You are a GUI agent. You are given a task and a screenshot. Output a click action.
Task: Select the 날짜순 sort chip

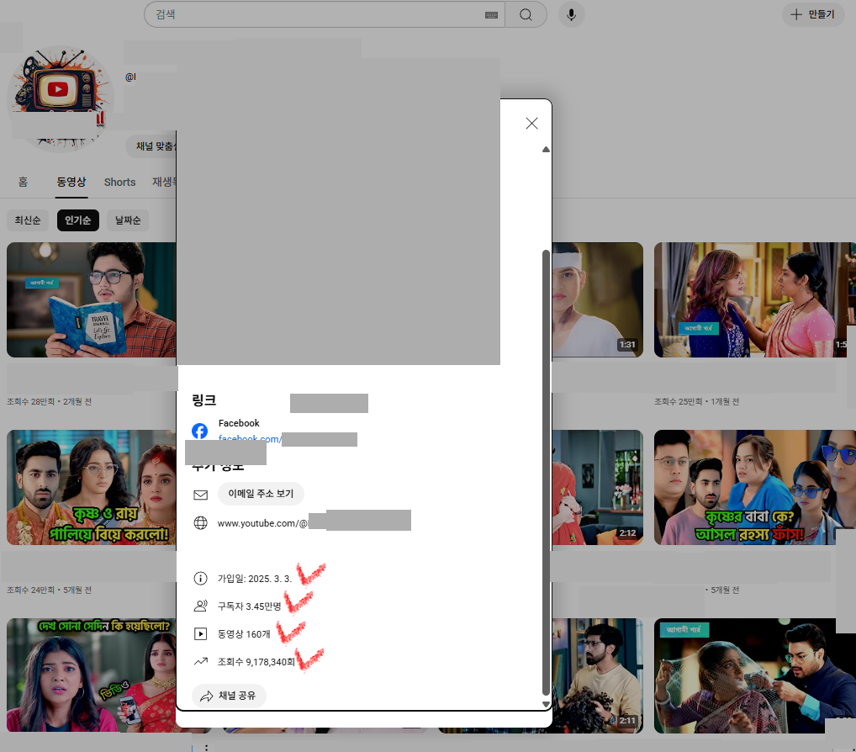pyautogui.click(x=128, y=220)
